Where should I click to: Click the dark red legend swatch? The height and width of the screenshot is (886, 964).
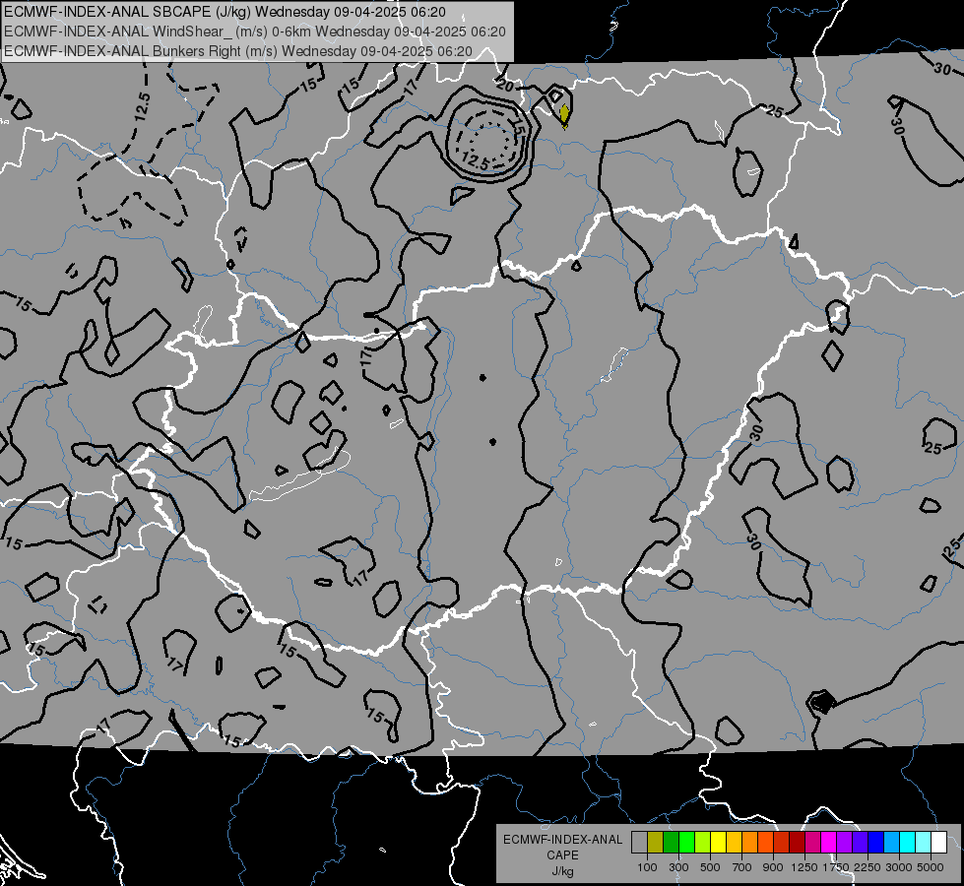click(x=797, y=842)
